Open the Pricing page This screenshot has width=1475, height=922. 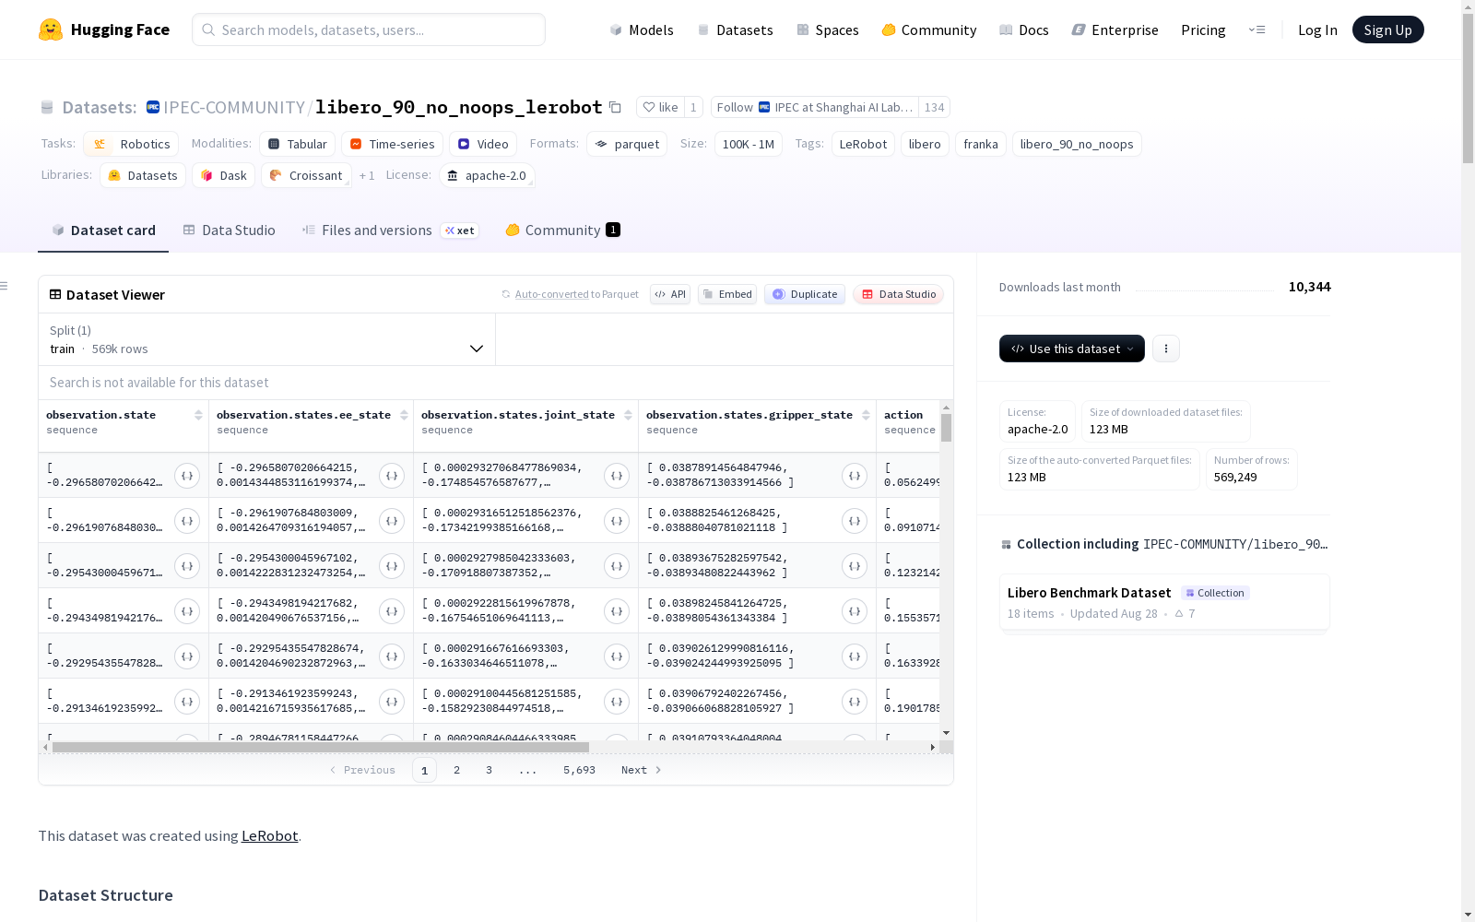coord(1203,30)
